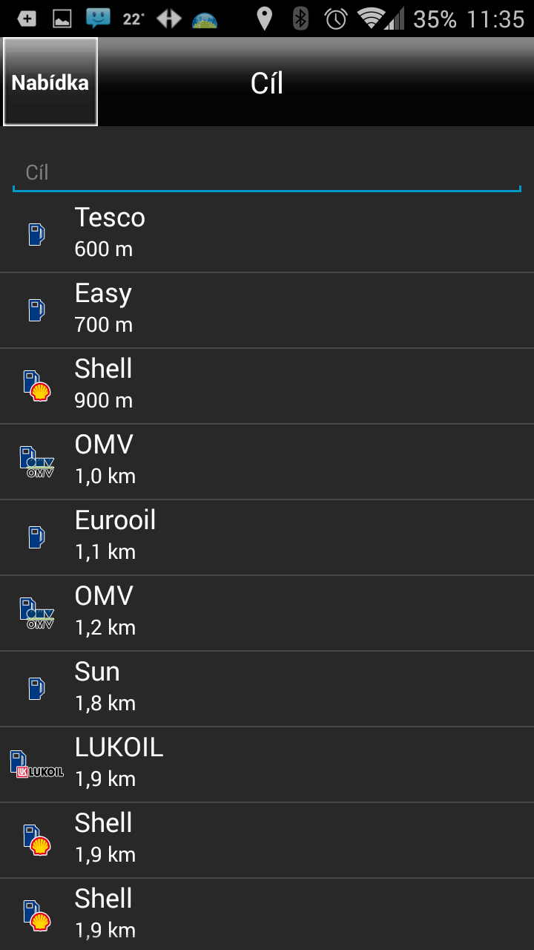Click the OMV logo icon for the 1,0 km station

click(x=36, y=462)
